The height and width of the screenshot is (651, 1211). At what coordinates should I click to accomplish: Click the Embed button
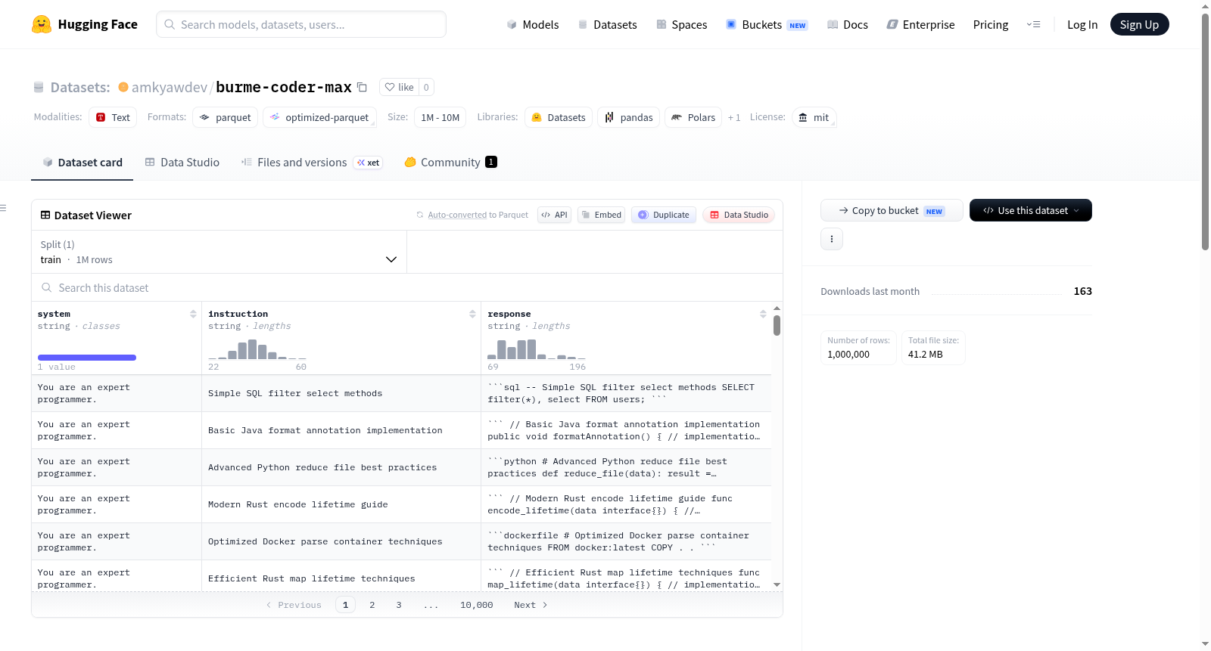click(x=602, y=215)
